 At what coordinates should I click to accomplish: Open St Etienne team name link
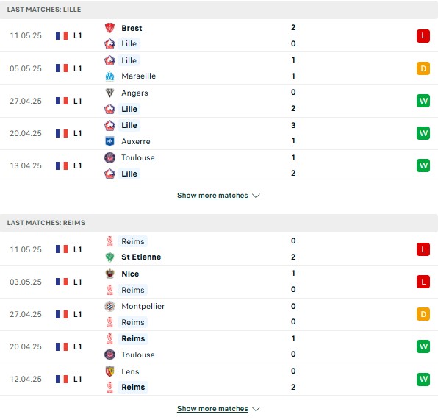pos(141,257)
